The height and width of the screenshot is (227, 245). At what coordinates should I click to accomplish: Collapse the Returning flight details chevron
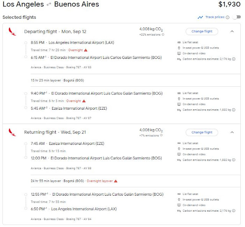pos(232,132)
